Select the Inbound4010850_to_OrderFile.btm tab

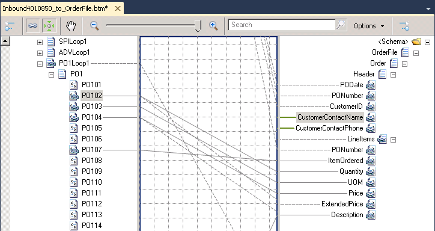point(55,8)
